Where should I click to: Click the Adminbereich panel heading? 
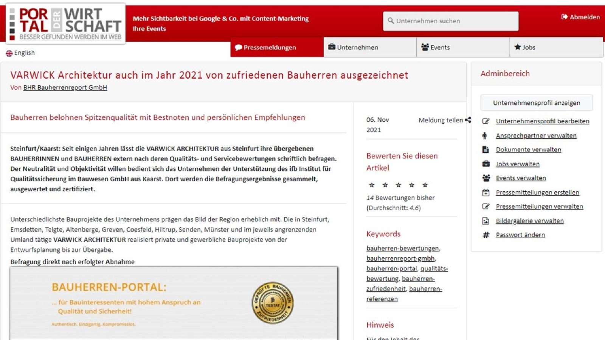pos(505,74)
